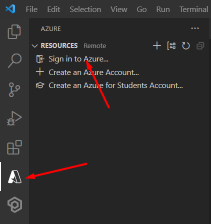Collapse the RESOURCES section chevron
This screenshot has width=211, height=224.
tap(34, 46)
